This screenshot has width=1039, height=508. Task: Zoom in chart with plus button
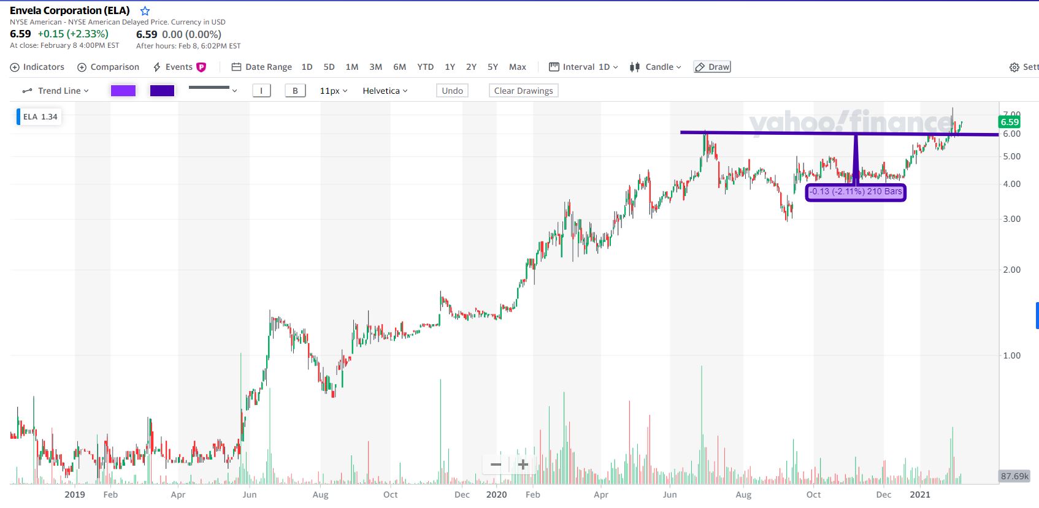(523, 464)
